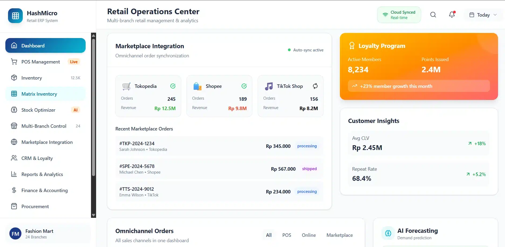Go to Procurement

point(45,206)
